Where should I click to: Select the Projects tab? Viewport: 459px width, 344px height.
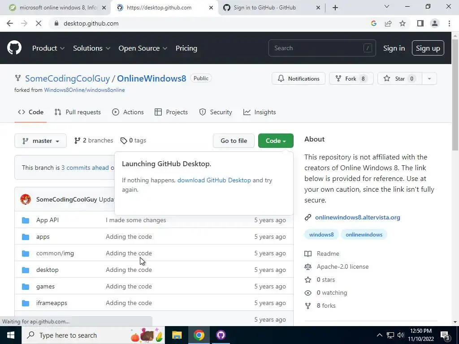[x=171, y=112]
